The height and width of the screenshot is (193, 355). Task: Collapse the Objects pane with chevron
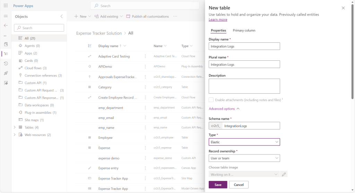tap(62, 16)
